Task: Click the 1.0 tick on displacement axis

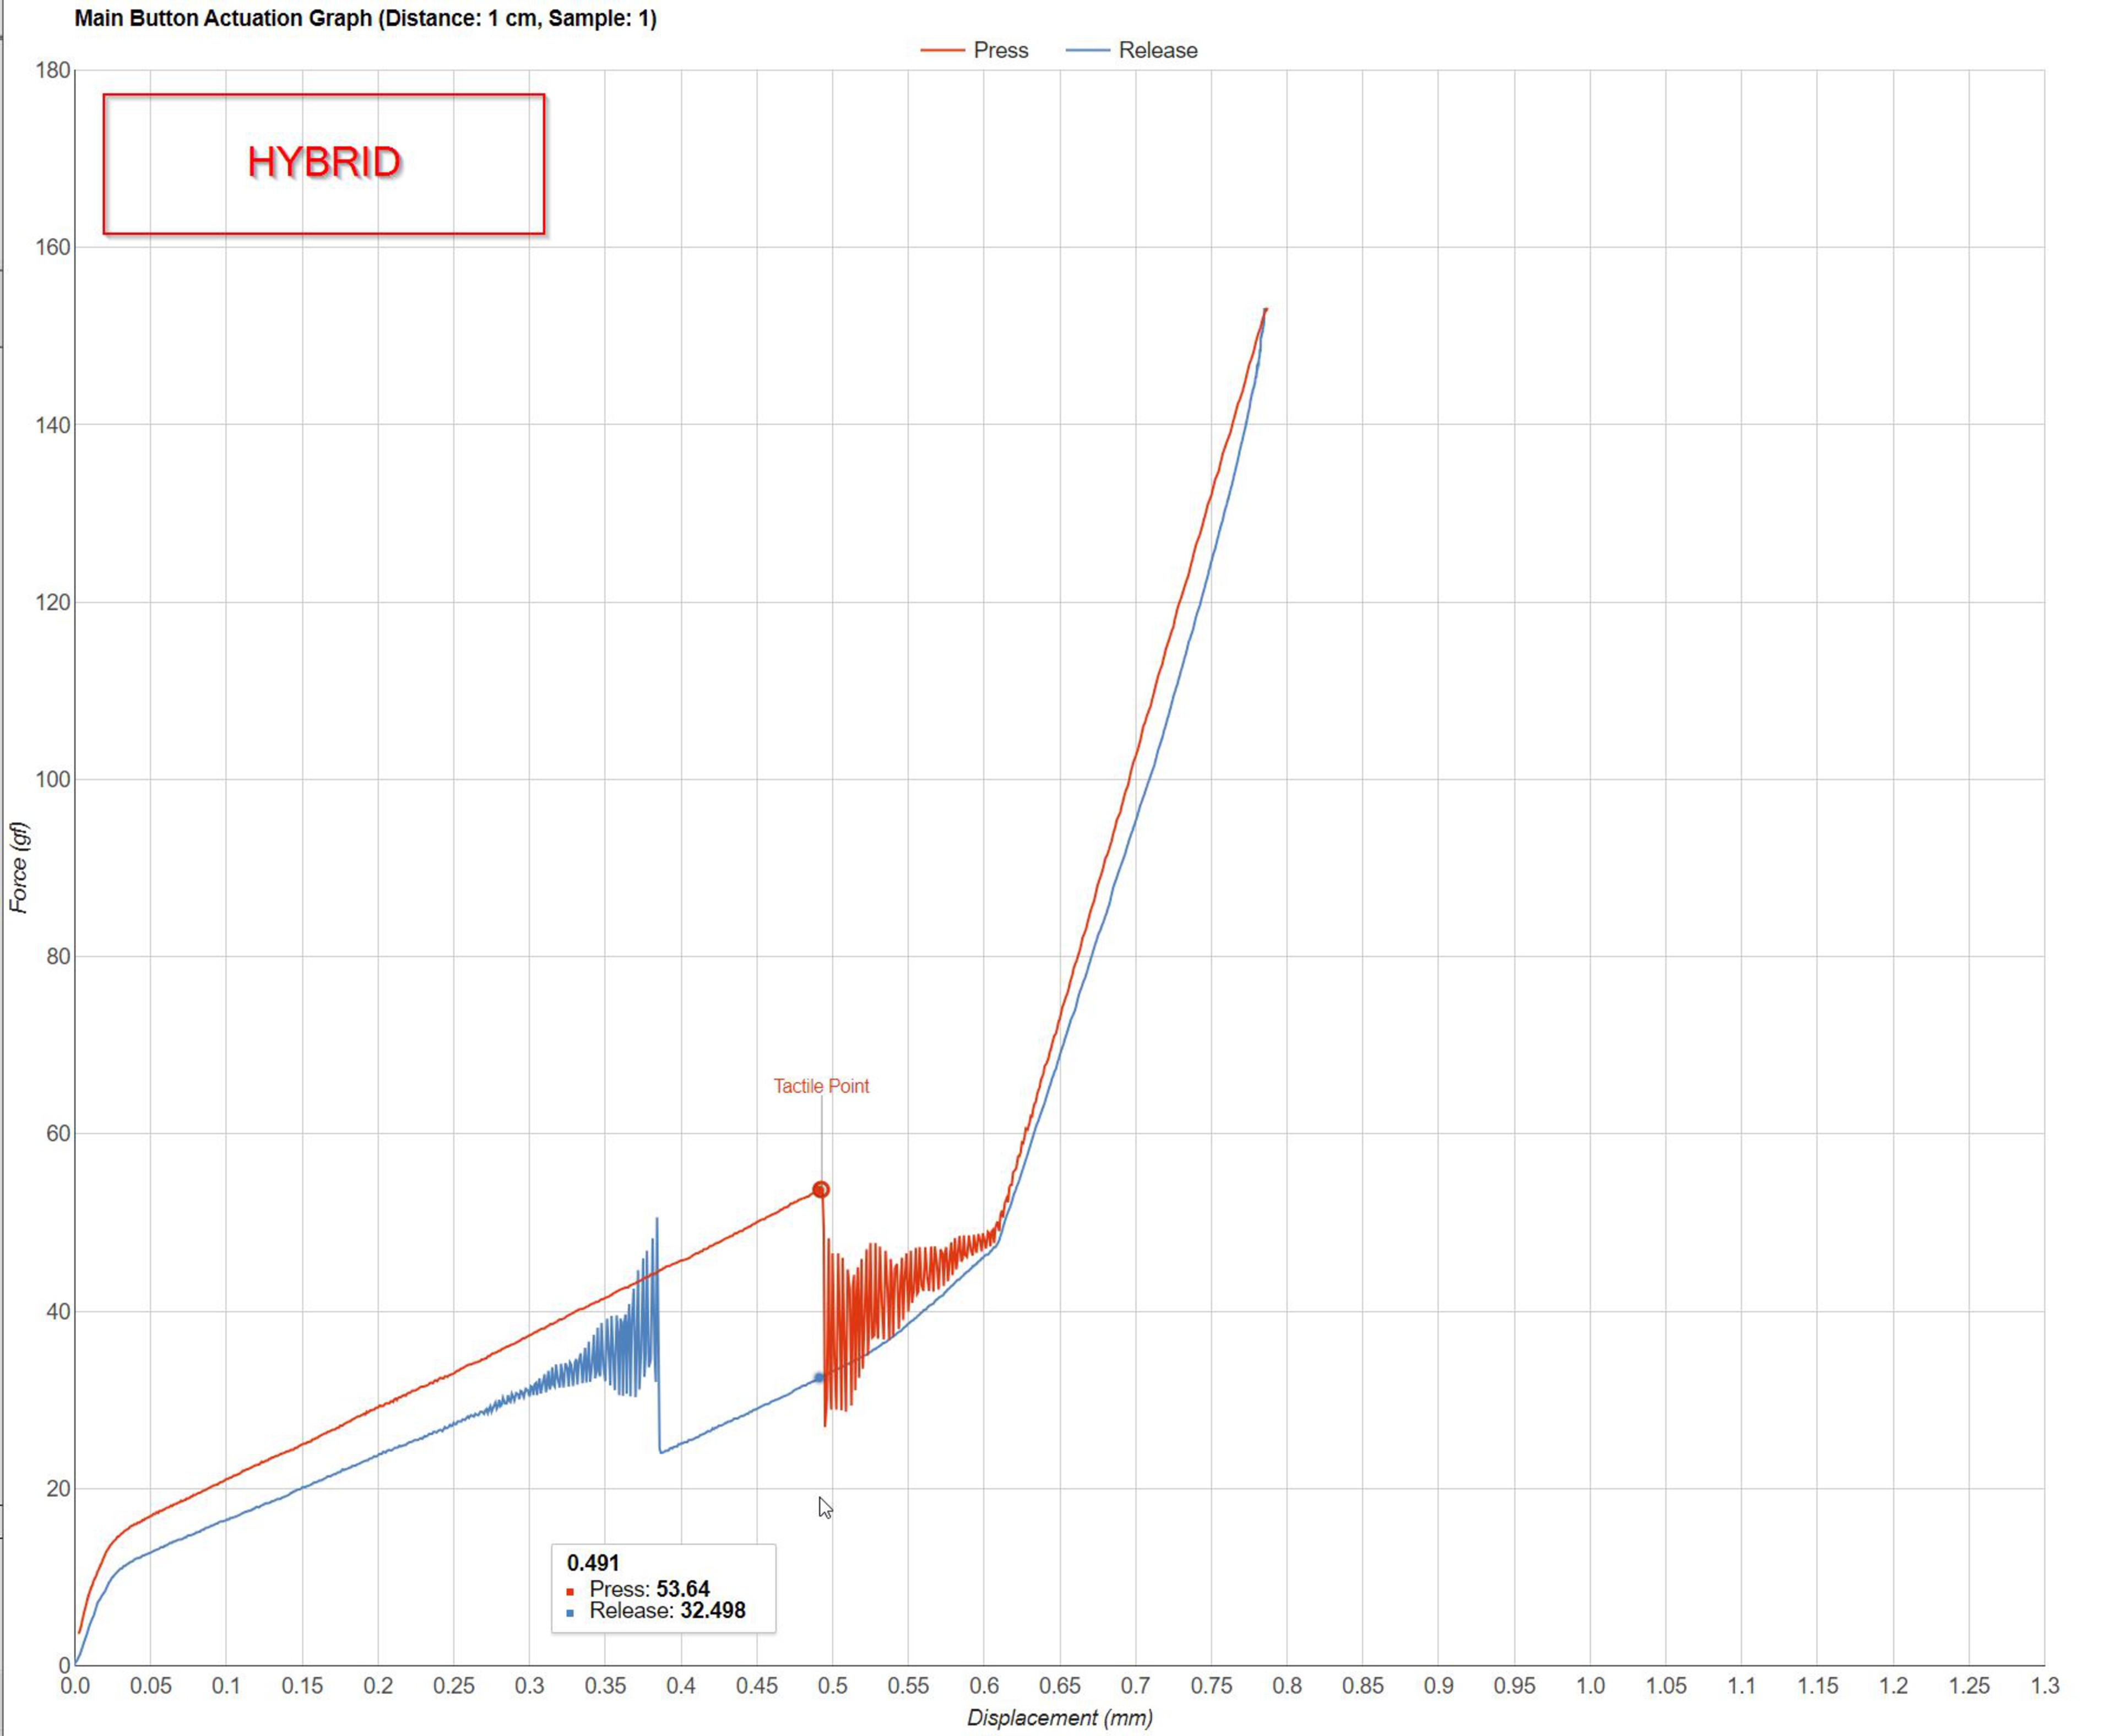Action: click(x=1590, y=1686)
